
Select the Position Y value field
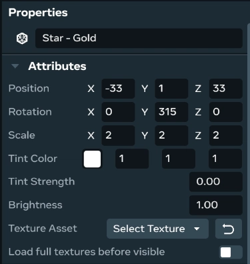171,89
